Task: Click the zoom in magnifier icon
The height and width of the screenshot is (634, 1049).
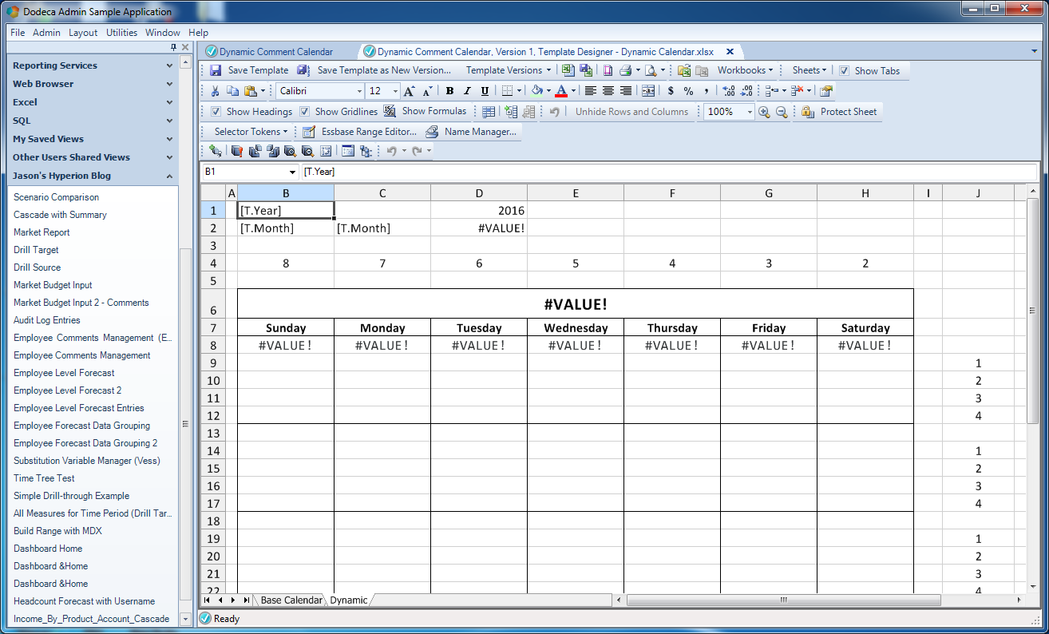Action: (x=764, y=112)
